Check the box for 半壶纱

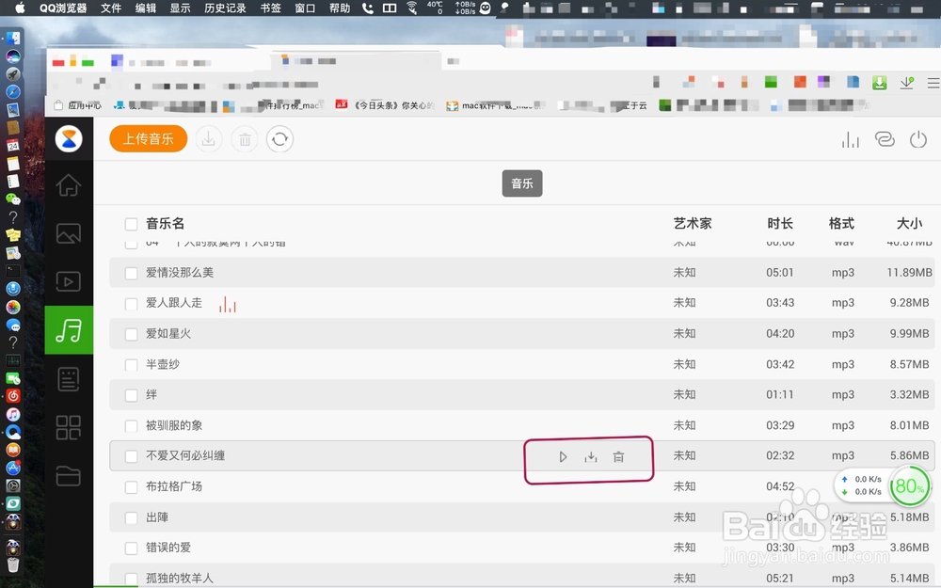tap(132, 365)
